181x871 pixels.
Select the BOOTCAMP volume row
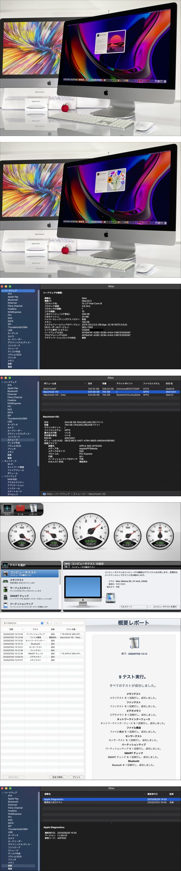tap(110, 389)
